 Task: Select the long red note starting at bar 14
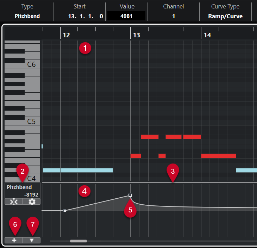click(x=219, y=156)
